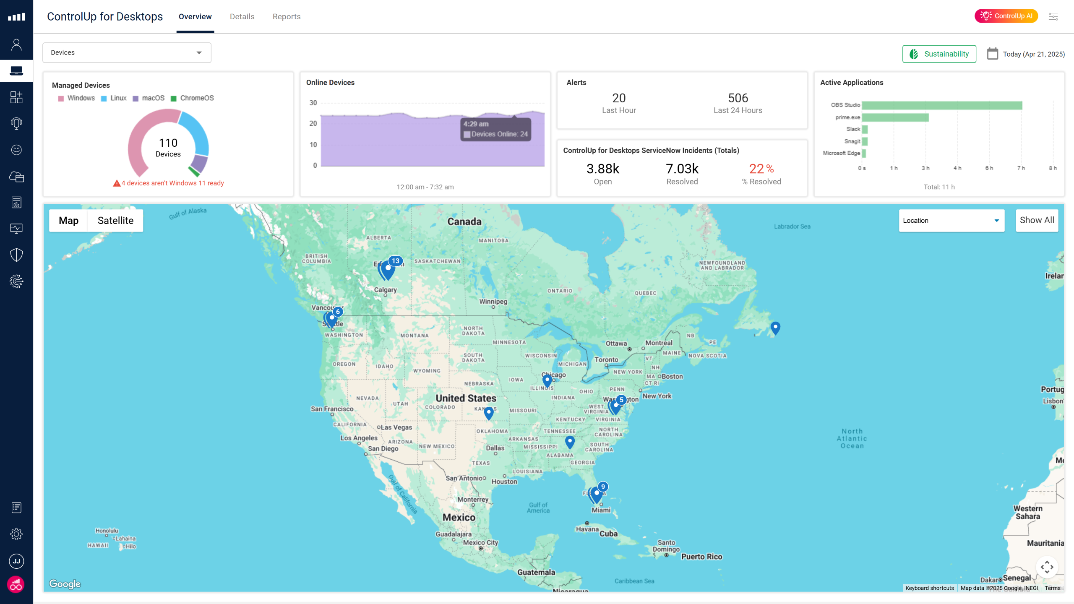Viewport: 1074px width, 604px height.
Task: Select the Map view toggle
Action: 68,221
